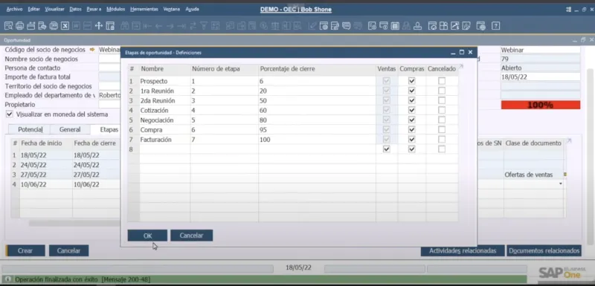
Task: Click yellow link marker beside Ofertas de ventas
Action: pyautogui.click(x=565, y=175)
